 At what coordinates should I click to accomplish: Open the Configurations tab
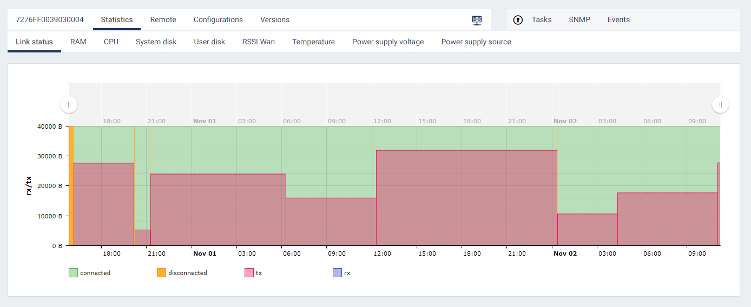point(218,20)
